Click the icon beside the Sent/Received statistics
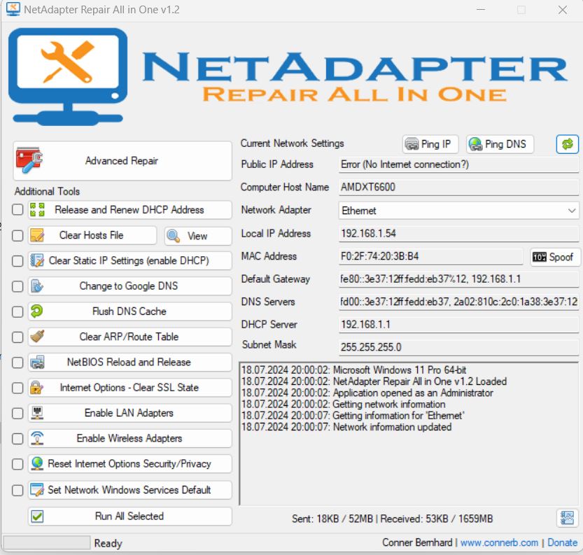 coord(568,518)
